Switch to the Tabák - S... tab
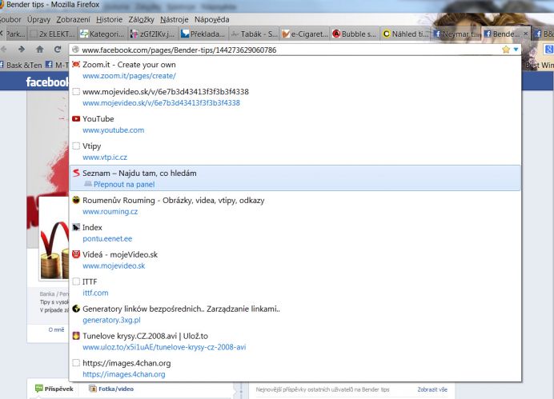 (x=254, y=34)
